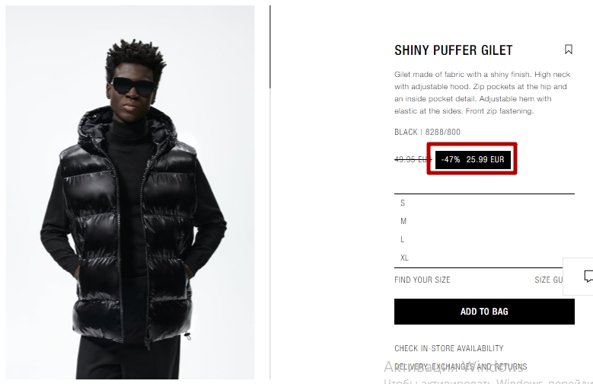Open Find Your Size helper

tap(422, 280)
